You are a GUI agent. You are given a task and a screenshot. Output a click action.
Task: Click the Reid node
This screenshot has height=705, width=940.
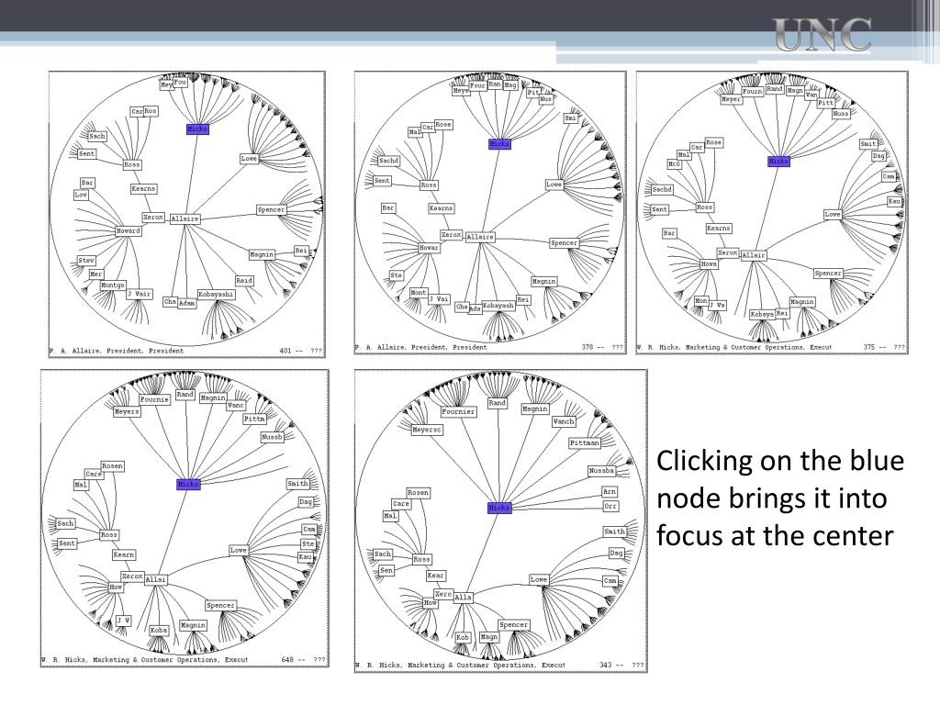point(244,281)
